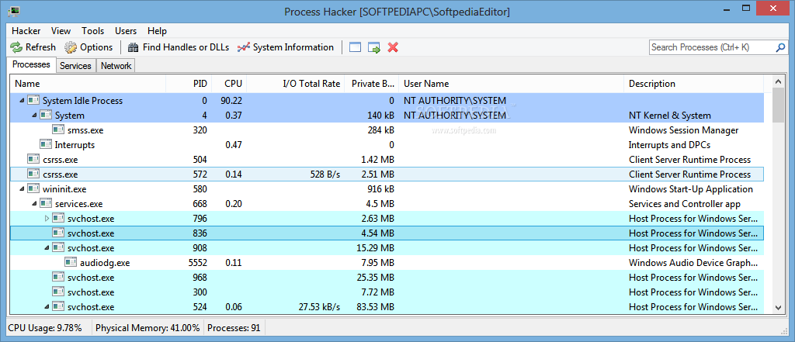This screenshot has width=795, height=342.
Task: Click the 528 B/s I/O rate cell
Action: [325, 174]
